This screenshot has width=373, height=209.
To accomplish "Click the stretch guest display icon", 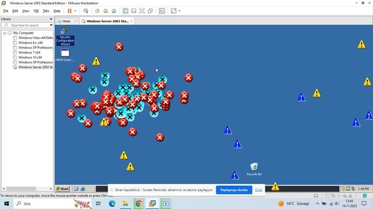I will point(174,11).
